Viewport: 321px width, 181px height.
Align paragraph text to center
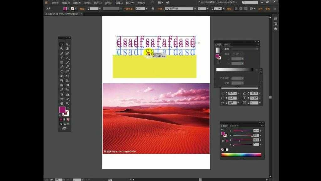pyautogui.click(x=240, y=9)
